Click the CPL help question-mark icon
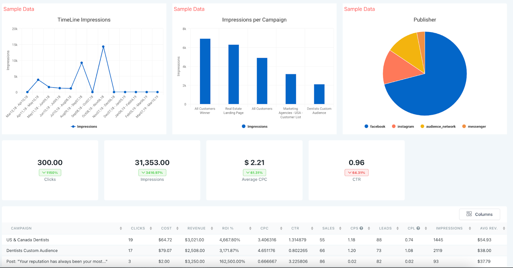This screenshot has width=513, height=268. tap(418, 228)
